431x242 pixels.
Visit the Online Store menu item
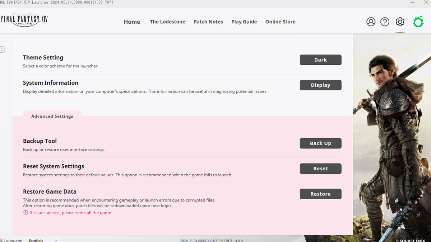(x=280, y=22)
